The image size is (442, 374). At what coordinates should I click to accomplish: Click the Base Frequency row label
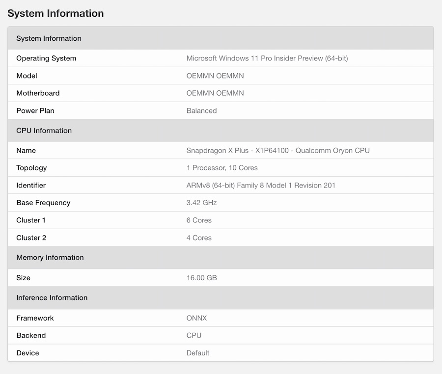(43, 203)
